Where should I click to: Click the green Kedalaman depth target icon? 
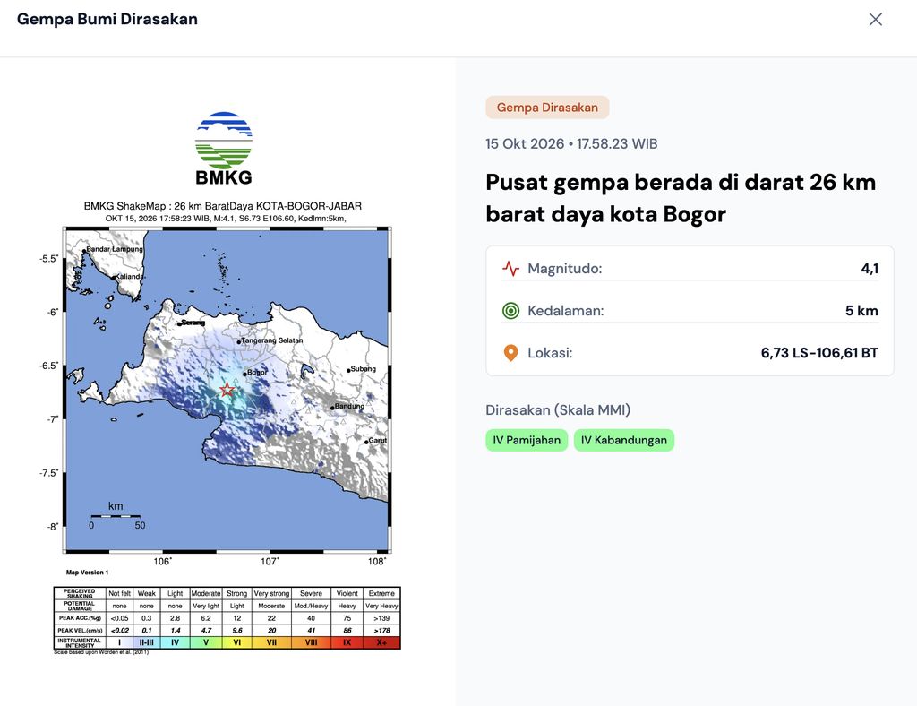click(x=510, y=311)
